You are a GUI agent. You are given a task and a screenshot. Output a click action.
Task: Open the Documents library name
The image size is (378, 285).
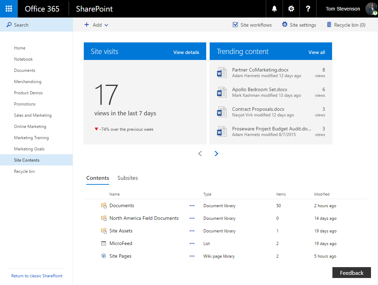pyautogui.click(x=122, y=205)
